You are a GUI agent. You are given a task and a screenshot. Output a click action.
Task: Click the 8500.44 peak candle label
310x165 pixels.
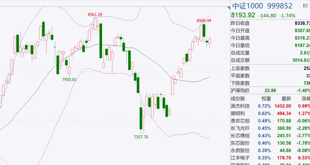coord(204,21)
